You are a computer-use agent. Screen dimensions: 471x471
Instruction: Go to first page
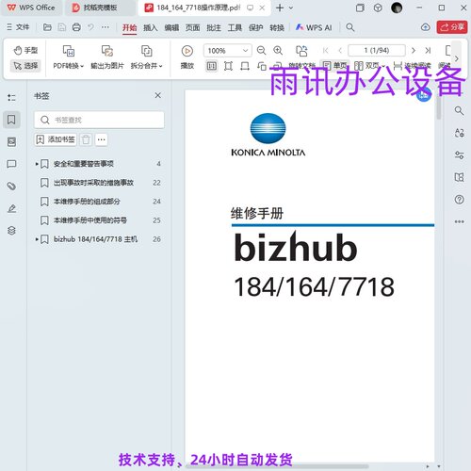tap(326, 50)
